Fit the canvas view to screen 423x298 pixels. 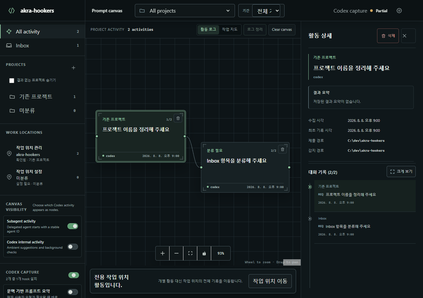[x=190, y=253]
